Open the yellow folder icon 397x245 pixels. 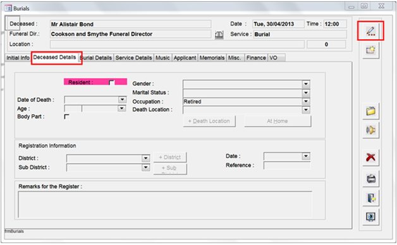coord(370,111)
